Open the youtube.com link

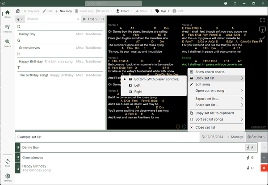click(259, 127)
